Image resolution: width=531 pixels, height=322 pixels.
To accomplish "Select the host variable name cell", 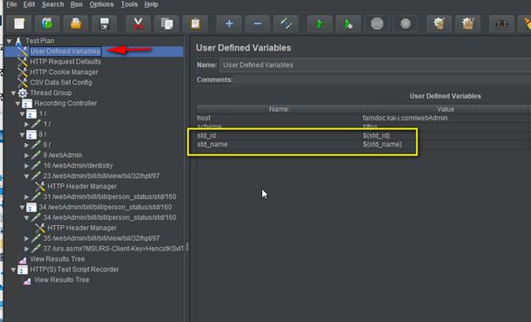I will 279,118.
